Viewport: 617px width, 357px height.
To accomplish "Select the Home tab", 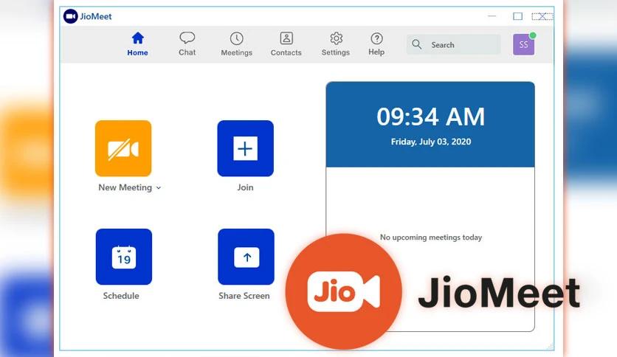I will click(137, 44).
